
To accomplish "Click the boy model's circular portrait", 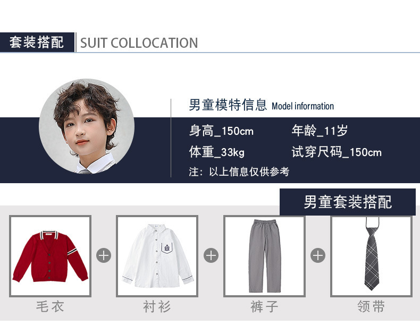I will 87,126.
